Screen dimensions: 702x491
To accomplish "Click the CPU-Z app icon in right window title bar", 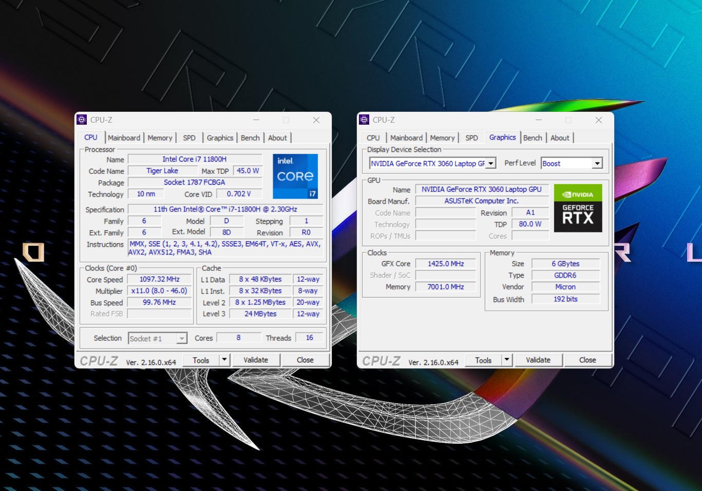I will pos(364,120).
